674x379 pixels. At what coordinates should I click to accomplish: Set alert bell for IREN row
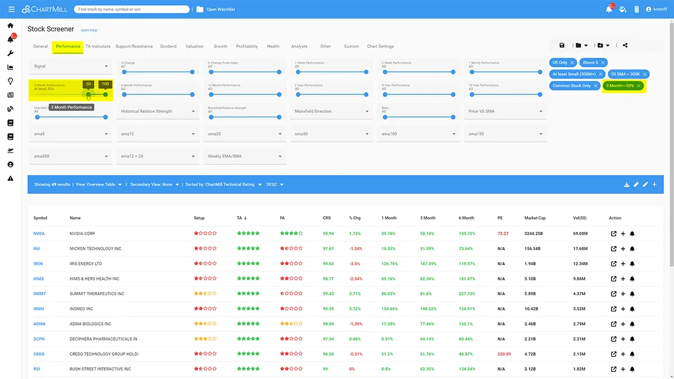click(x=632, y=264)
